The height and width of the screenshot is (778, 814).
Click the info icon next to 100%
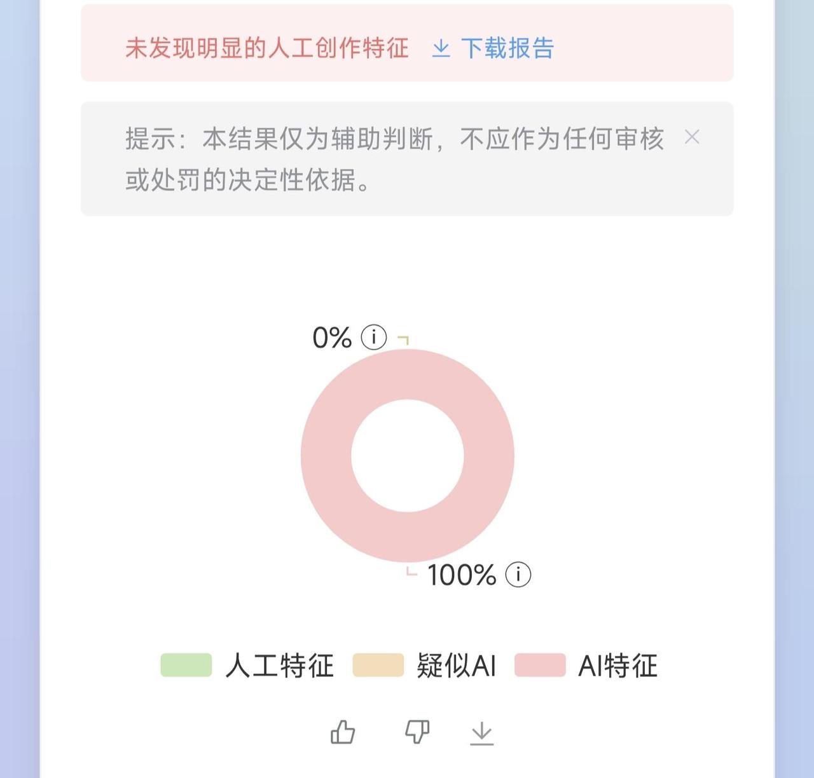(x=518, y=575)
